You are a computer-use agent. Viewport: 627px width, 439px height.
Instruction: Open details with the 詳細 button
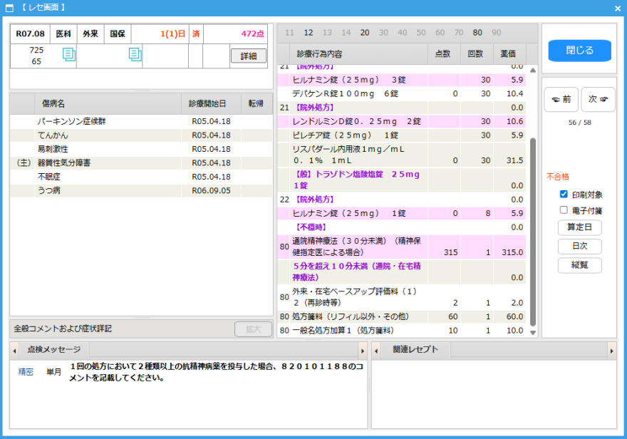249,56
